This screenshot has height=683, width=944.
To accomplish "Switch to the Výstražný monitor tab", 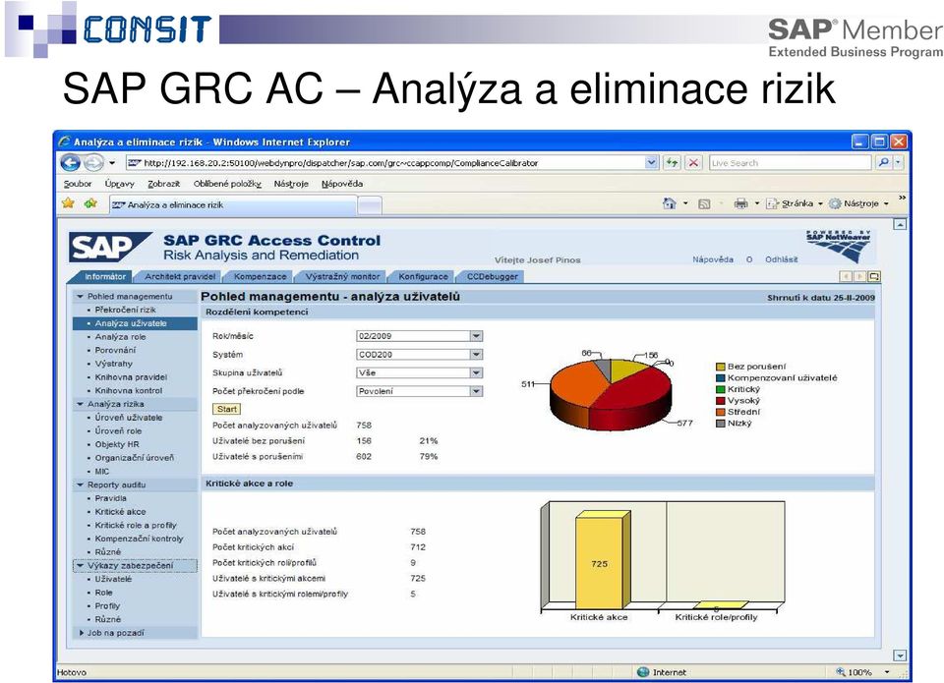I will [x=342, y=276].
